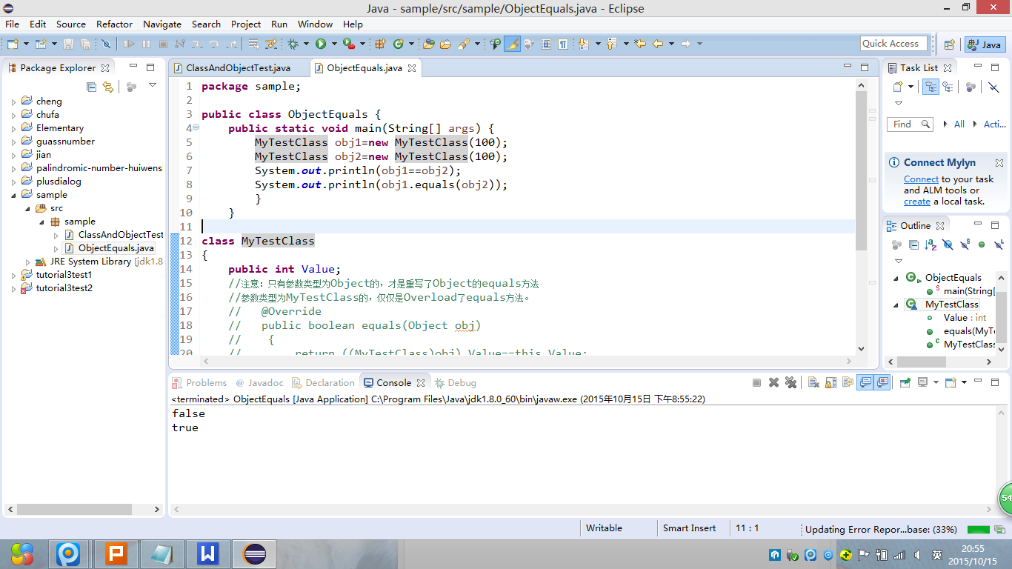Image resolution: width=1012 pixels, height=569 pixels.
Task: Toggle Show Console on Standard Error change
Action: (882, 382)
